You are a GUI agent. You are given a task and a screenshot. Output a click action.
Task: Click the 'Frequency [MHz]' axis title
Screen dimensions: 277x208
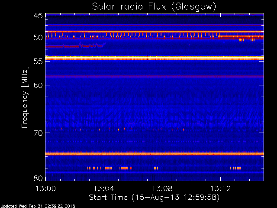pyautogui.click(x=25, y=97)
